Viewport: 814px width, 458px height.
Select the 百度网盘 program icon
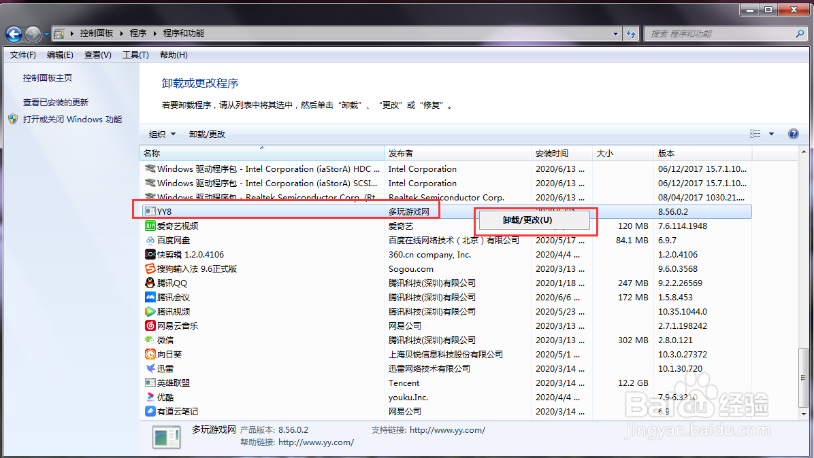click(x=150, y=241)
